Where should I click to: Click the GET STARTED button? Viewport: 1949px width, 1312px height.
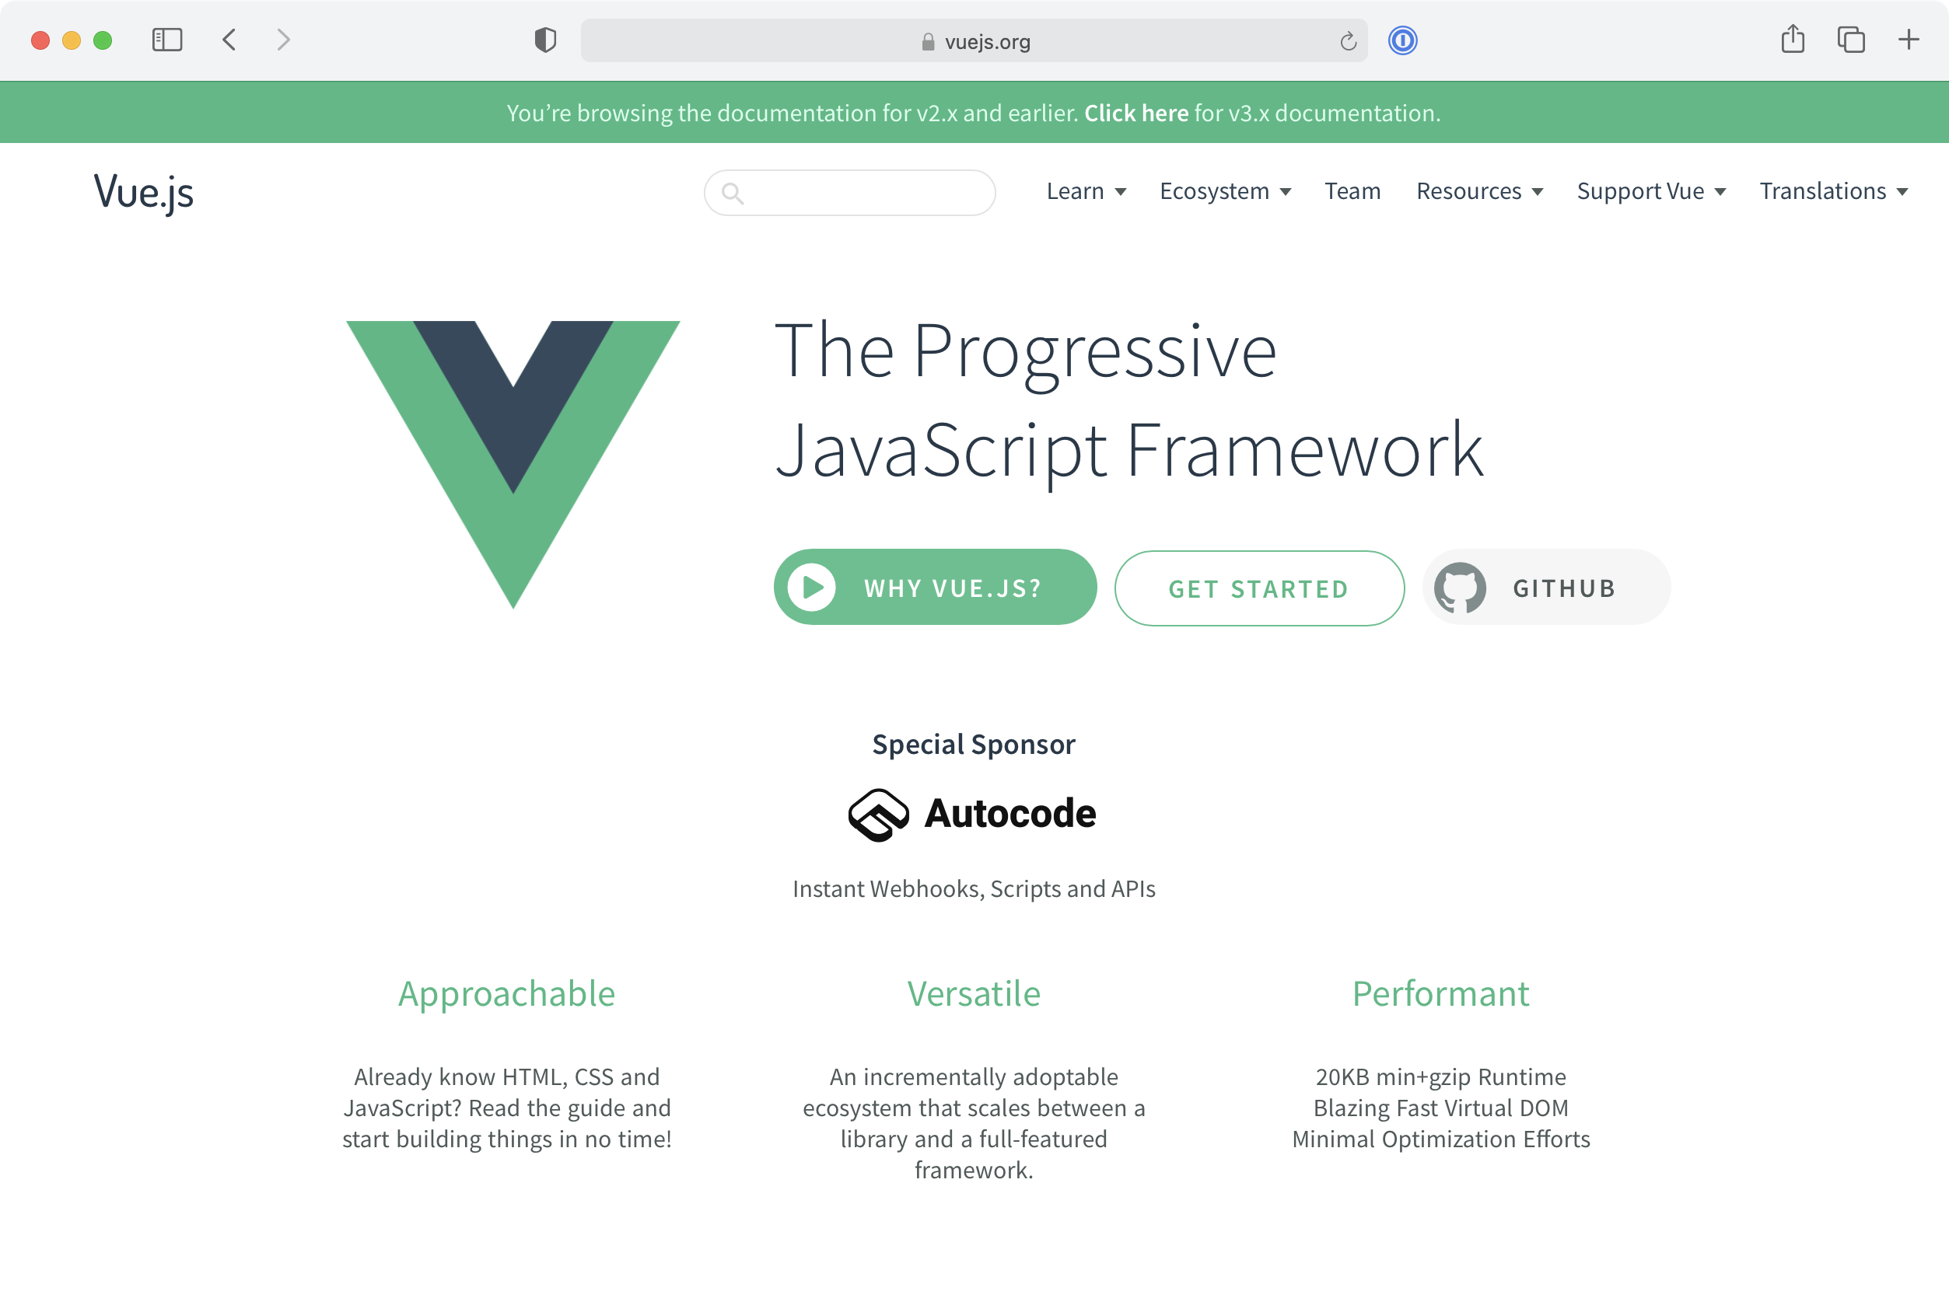pyautogui.click(x=1259, y=588)
